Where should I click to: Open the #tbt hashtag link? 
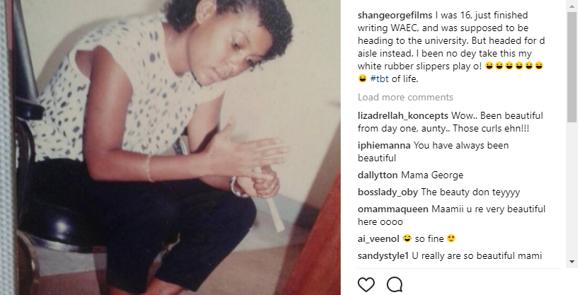tap(380, 79)
